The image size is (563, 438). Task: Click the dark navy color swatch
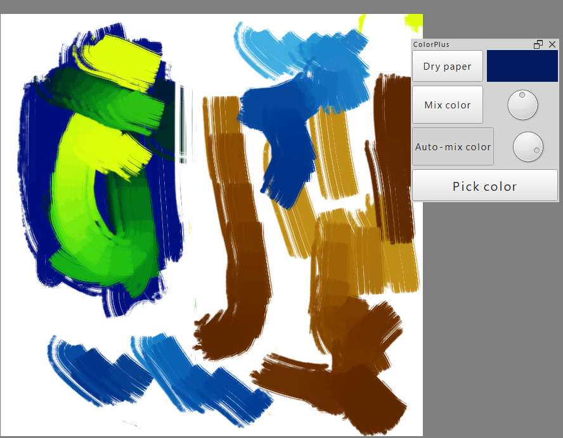(x=522, y=66)
